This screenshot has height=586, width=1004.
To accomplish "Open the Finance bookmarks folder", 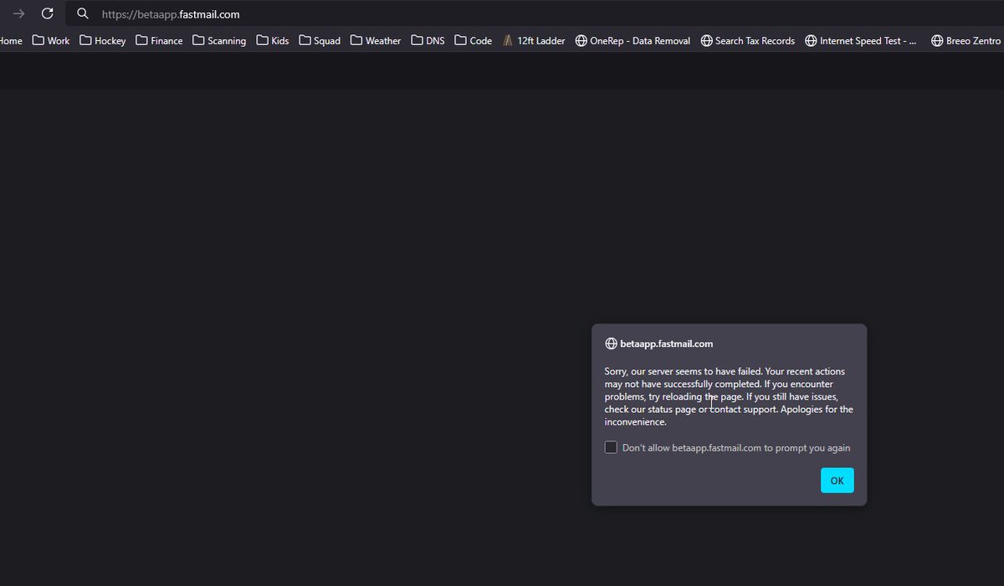I will click(159, 40).
